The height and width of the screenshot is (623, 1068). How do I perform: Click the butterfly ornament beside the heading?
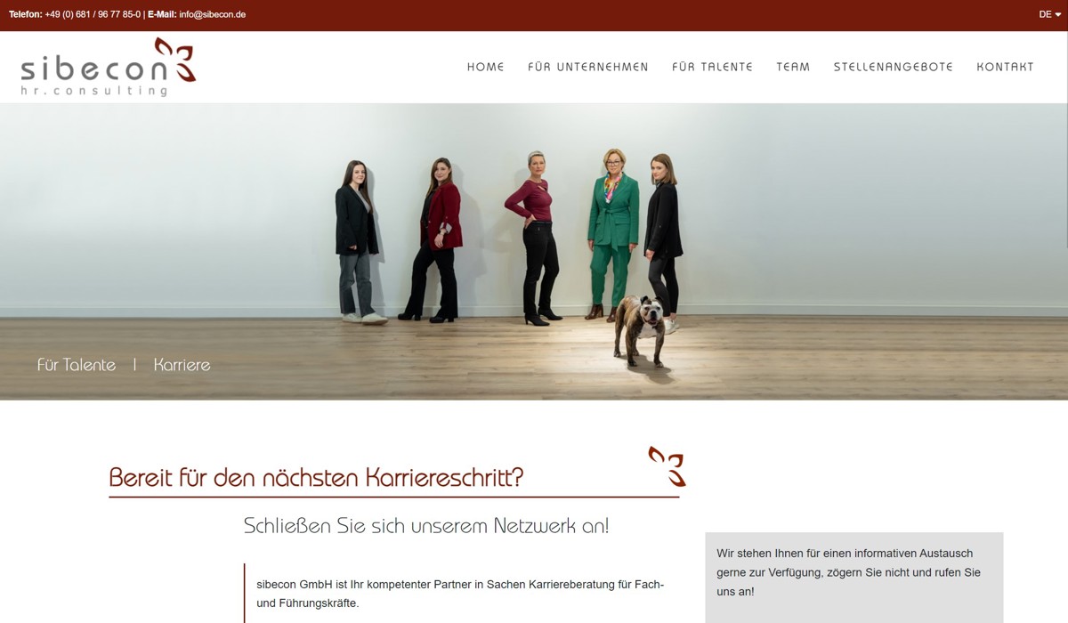667,466
